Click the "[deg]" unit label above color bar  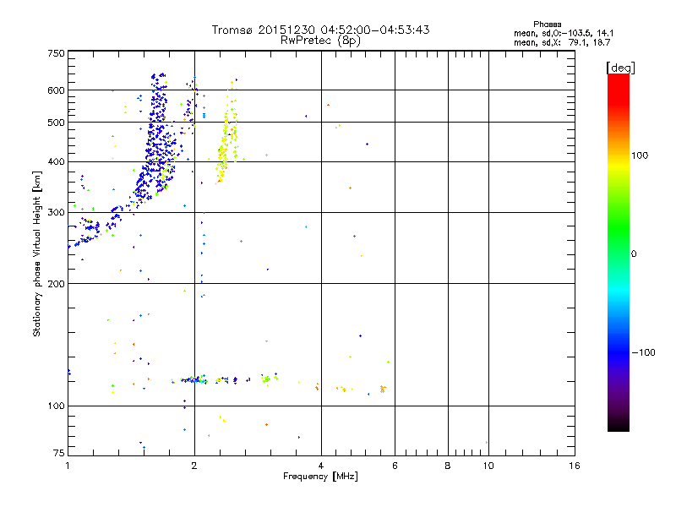(x=620, y=68)
